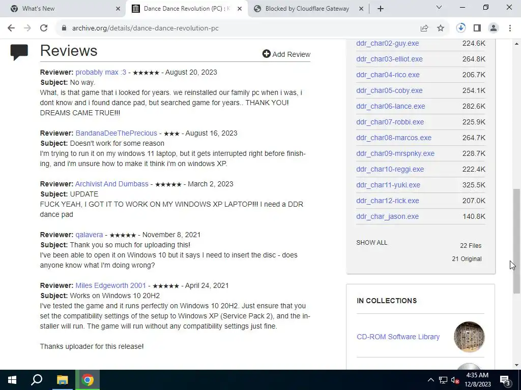Close the Cloudflare Gateway tab

click(x=361, y=9)
